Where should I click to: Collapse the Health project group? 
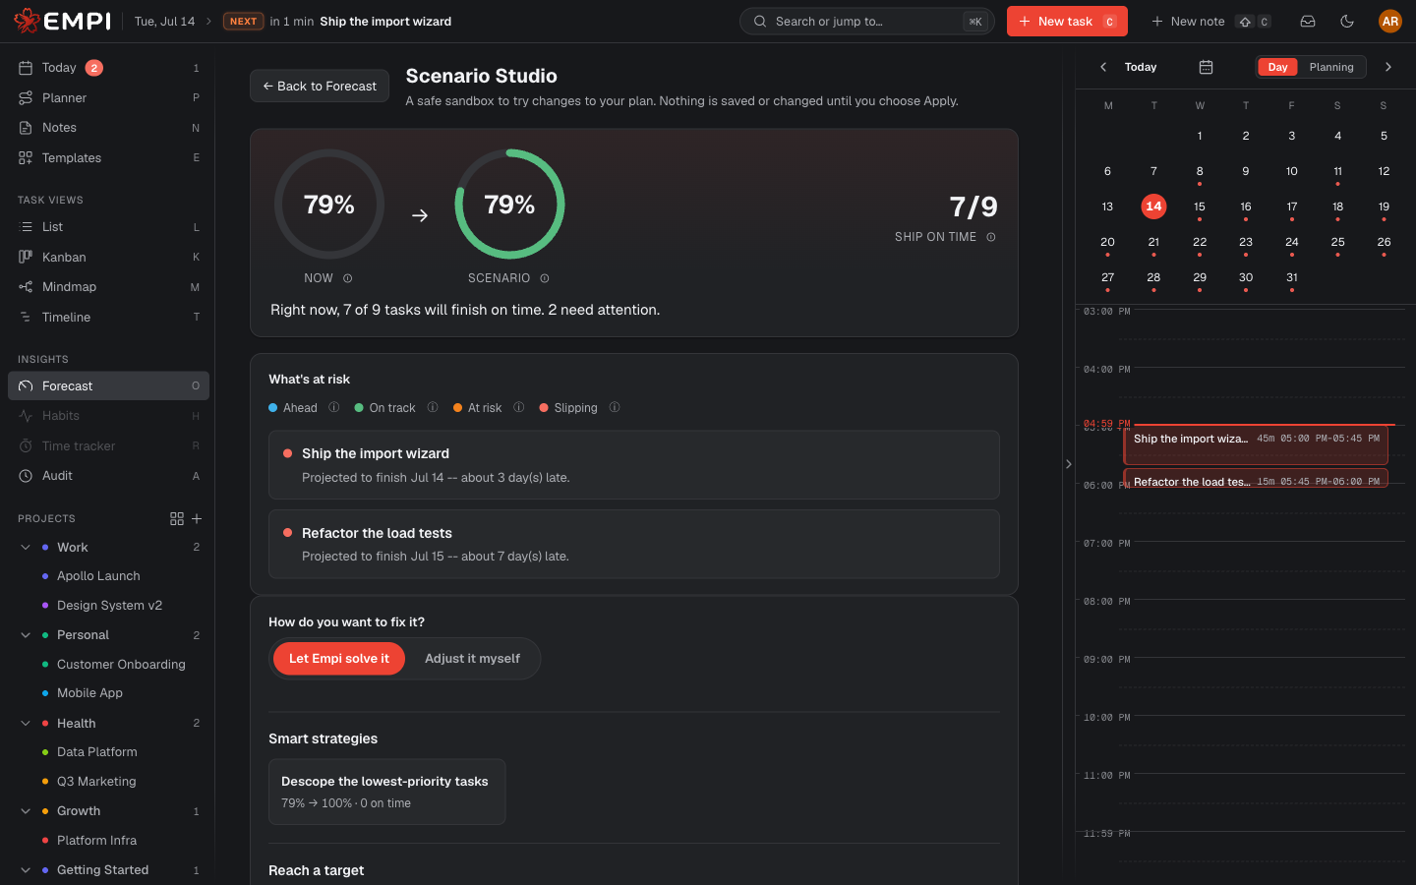[26, 724]
